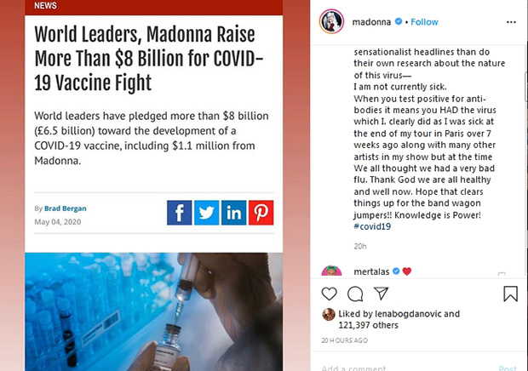Open comments via speech bubble icon
The image size is (528, 371).
[355, 294]
